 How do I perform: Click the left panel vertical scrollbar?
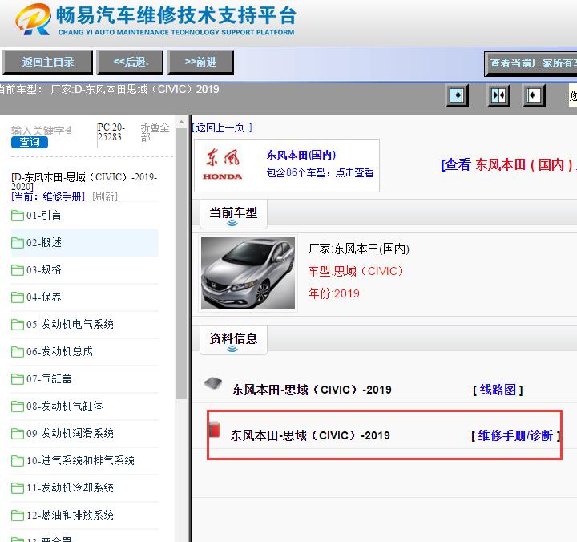coord(181,263)
